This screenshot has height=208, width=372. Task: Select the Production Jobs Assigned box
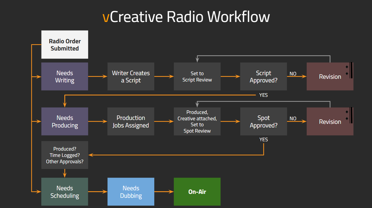[x=131, y=121]
